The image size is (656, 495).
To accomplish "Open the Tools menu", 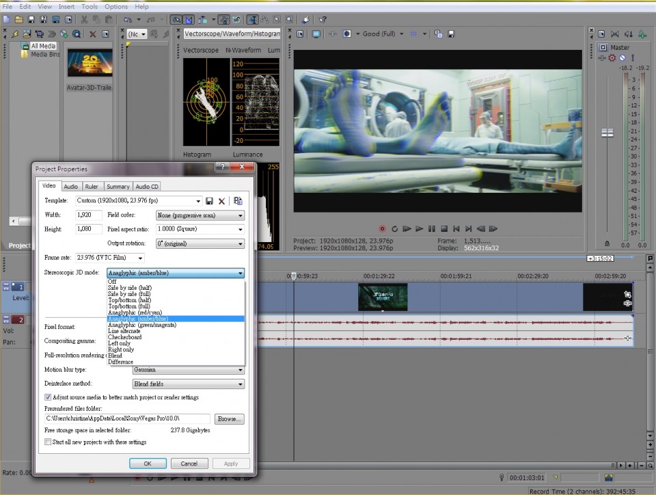I will click(x=90, y=6).
